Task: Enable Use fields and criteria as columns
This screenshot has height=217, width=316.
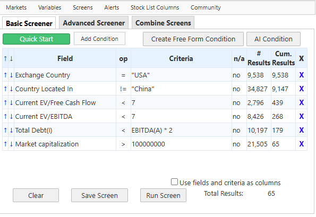Action: click(x=174, y=182)
